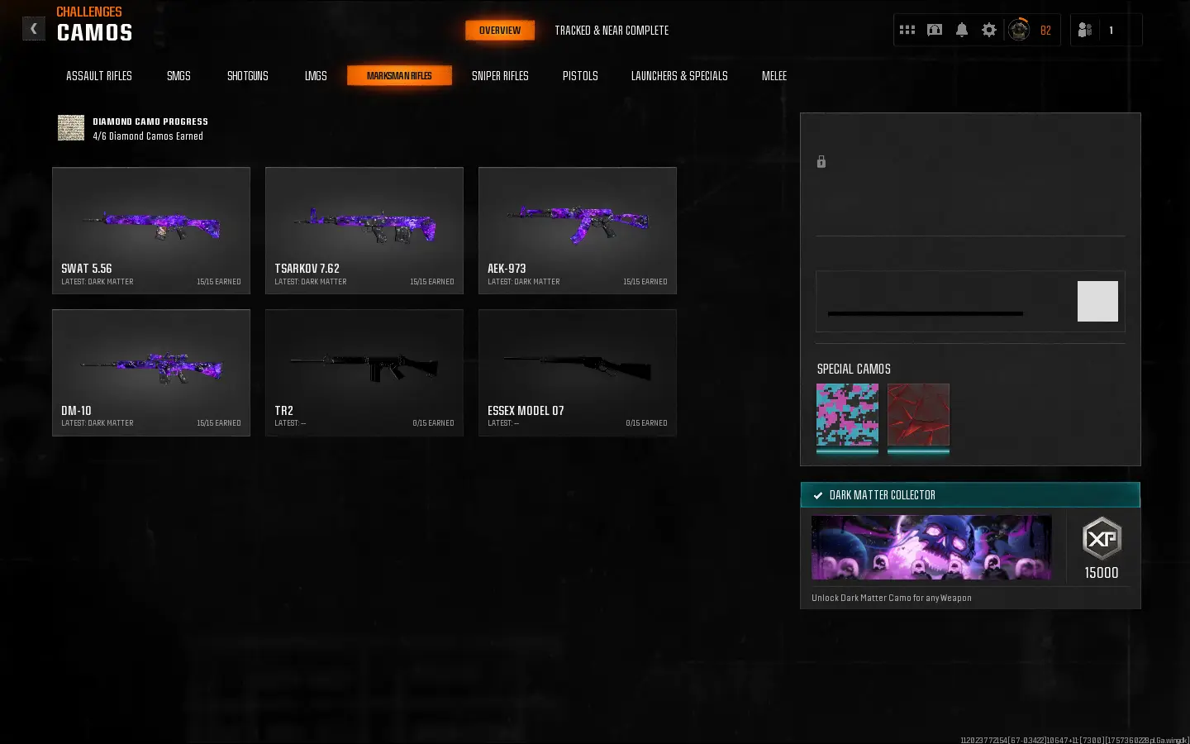This screenshot has width=1190, height=744.
Task: Open the DM-10 camo card
Action: click(151, 373)
